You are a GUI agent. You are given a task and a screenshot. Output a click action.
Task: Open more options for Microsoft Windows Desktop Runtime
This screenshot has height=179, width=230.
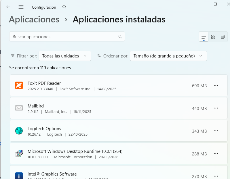(216, 153)
